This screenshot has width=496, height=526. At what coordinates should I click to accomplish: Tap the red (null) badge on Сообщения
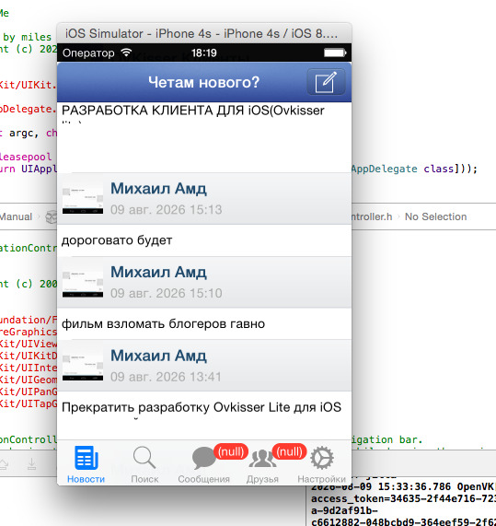[x=231, y=452]
